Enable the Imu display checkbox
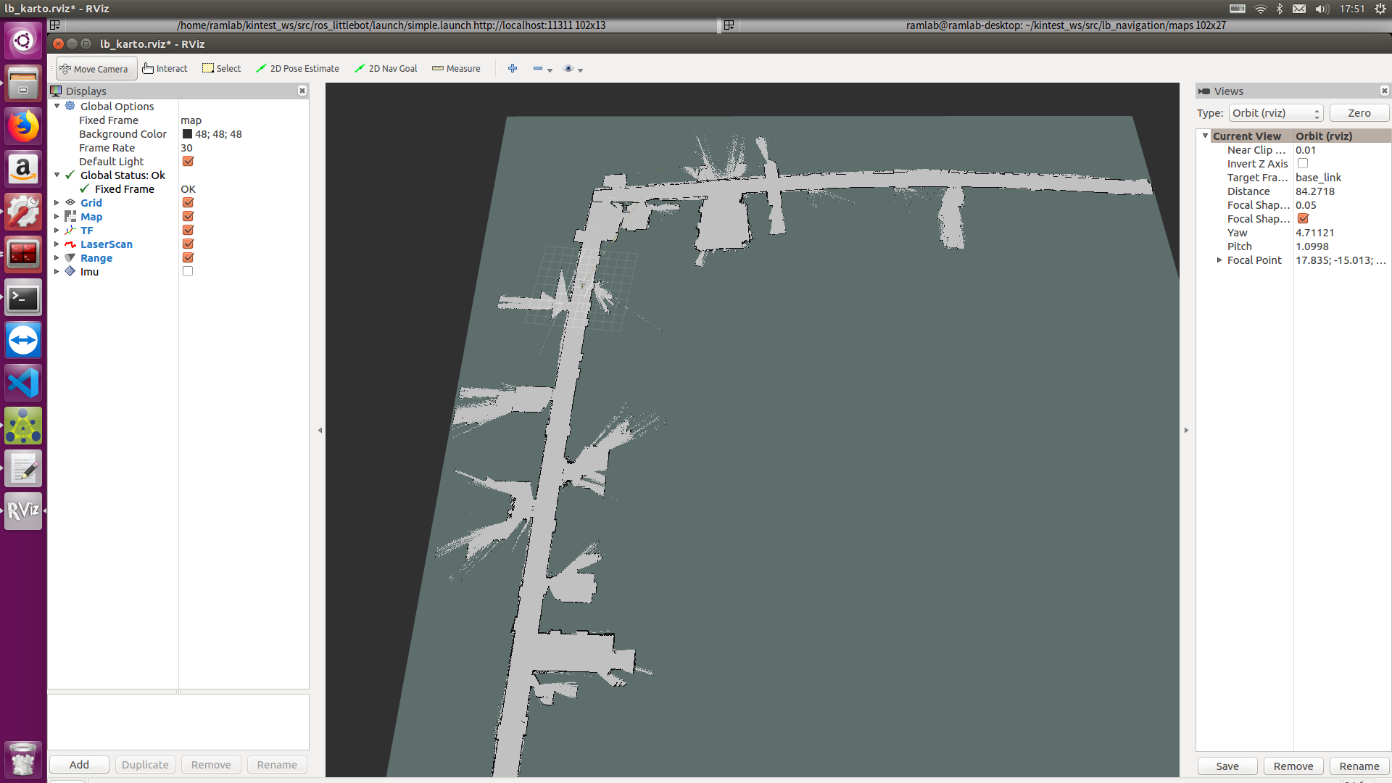The width and height of the screenshot is (1392, 783). pos(188,272)
